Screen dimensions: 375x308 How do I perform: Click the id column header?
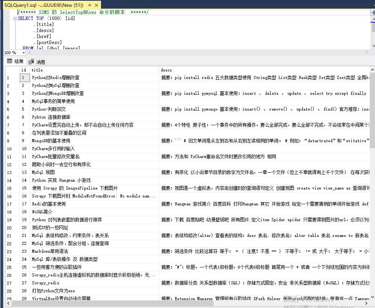[25, 70]
